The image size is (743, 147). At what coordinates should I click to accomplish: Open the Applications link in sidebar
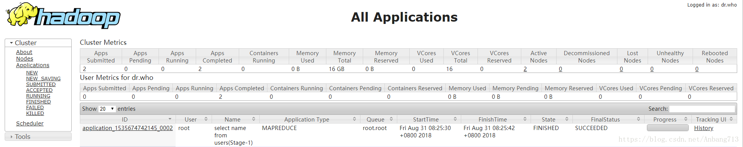click(x=33, y=65)
